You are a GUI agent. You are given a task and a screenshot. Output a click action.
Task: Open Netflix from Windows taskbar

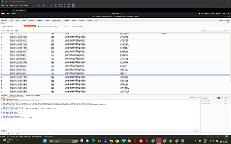135,141
